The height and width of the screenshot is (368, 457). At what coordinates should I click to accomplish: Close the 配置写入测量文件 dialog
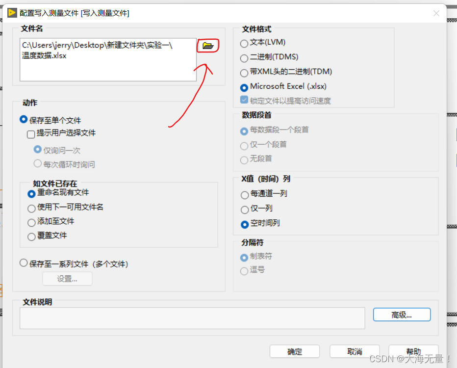[x=436, y=13]
